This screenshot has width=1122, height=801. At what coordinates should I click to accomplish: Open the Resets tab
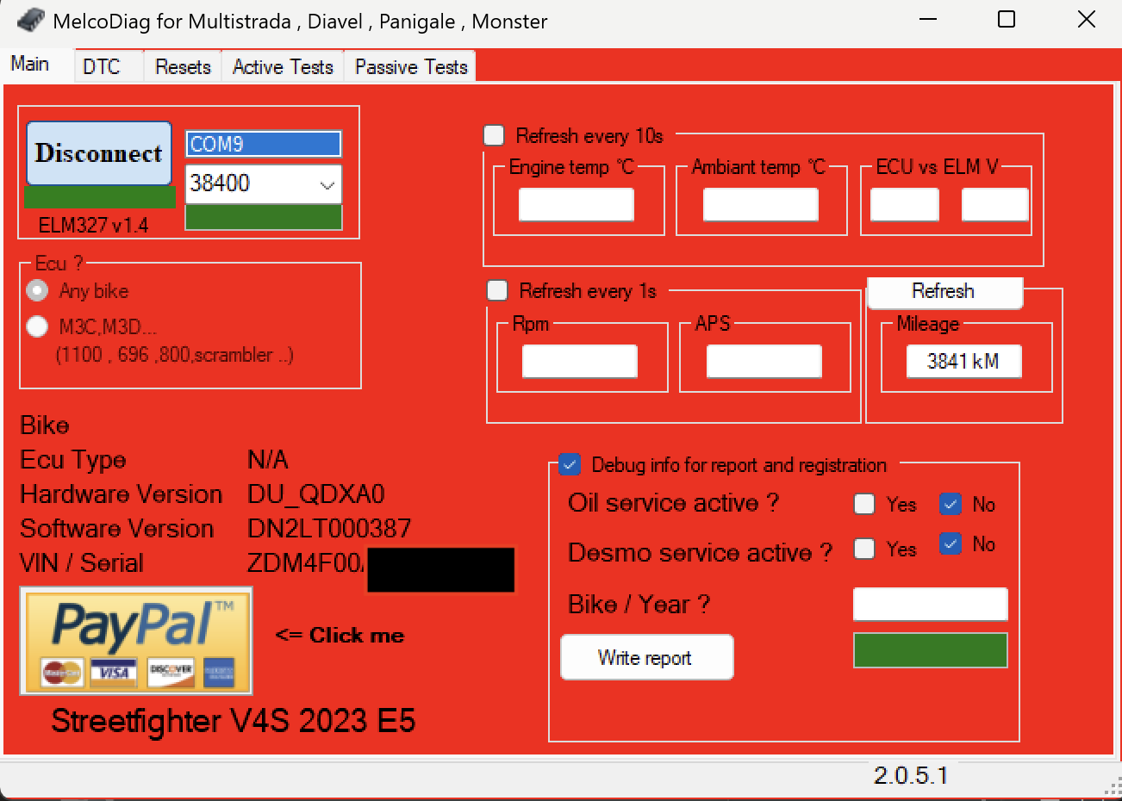pos(183,66)
